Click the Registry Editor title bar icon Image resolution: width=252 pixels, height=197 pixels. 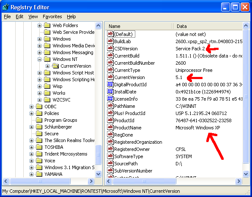6,7
